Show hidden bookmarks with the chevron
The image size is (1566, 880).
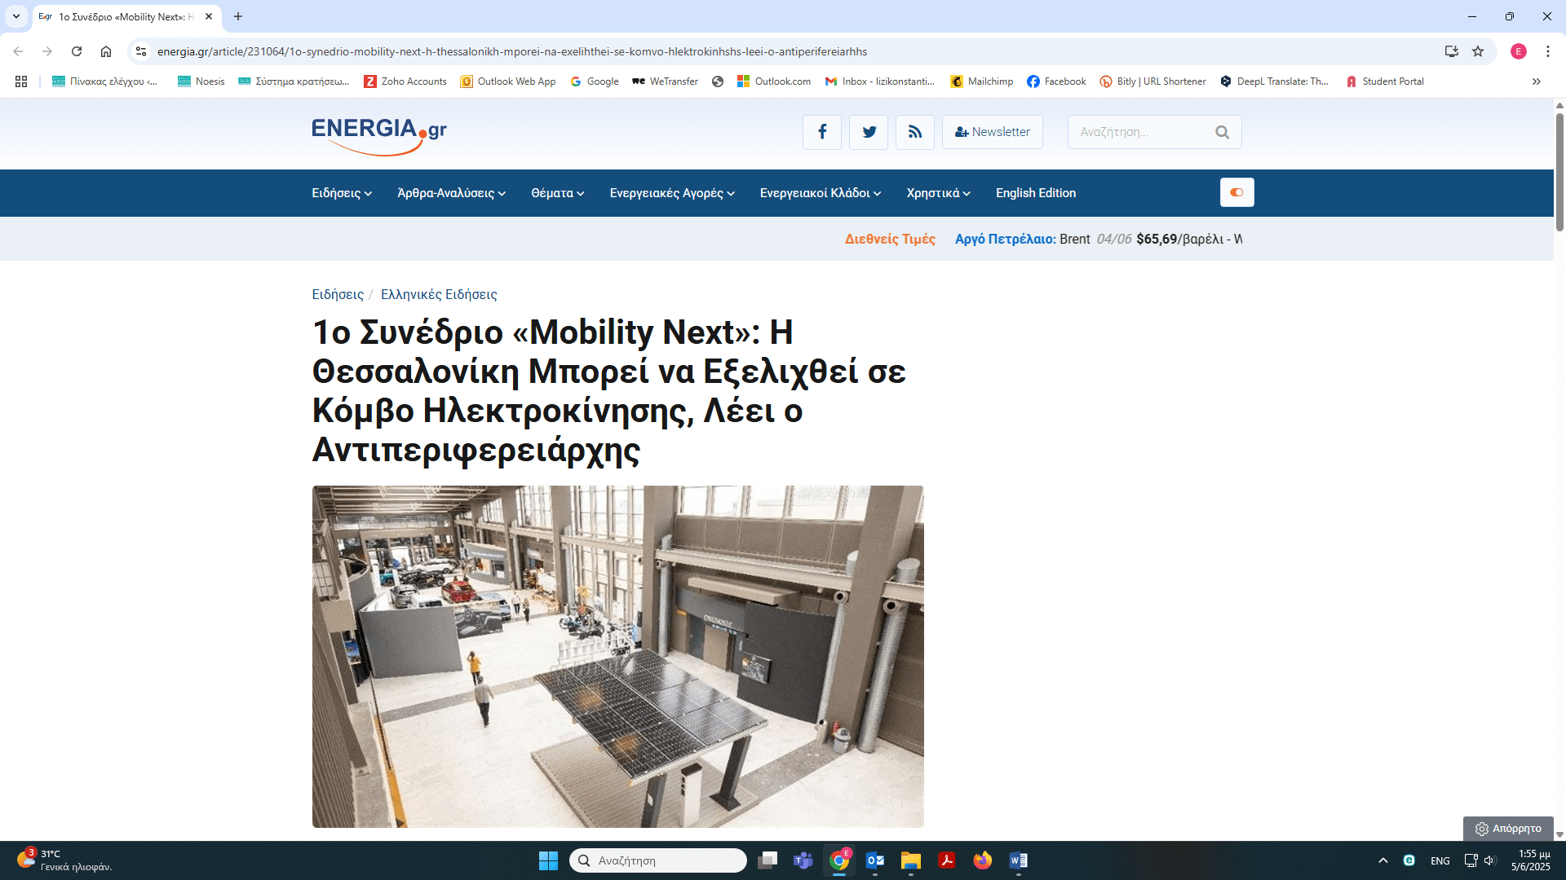[1536, 81]
